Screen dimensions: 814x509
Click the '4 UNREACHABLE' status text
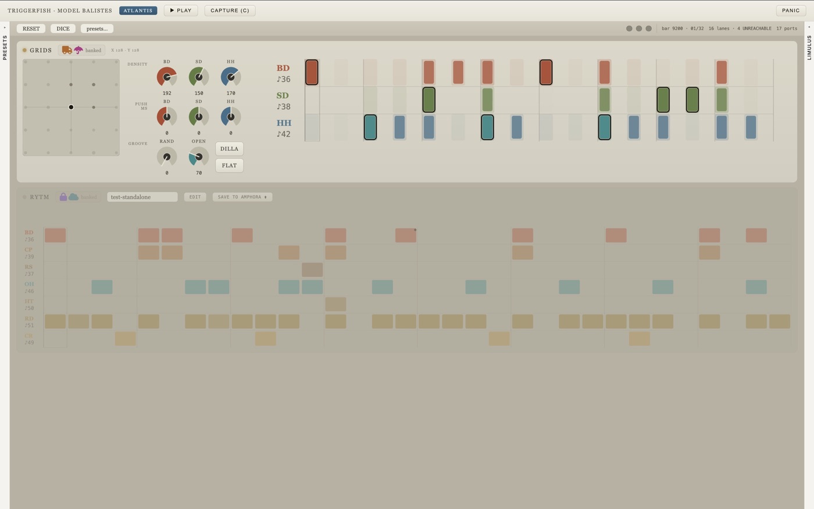pyautogui.click(x=754, y=29)
